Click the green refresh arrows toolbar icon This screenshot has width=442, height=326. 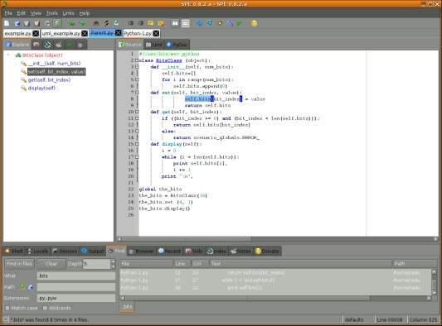click(116, 23)
